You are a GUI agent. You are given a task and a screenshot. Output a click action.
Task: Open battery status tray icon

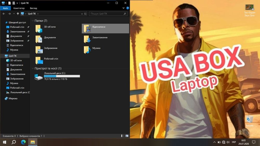coord(219,142)
